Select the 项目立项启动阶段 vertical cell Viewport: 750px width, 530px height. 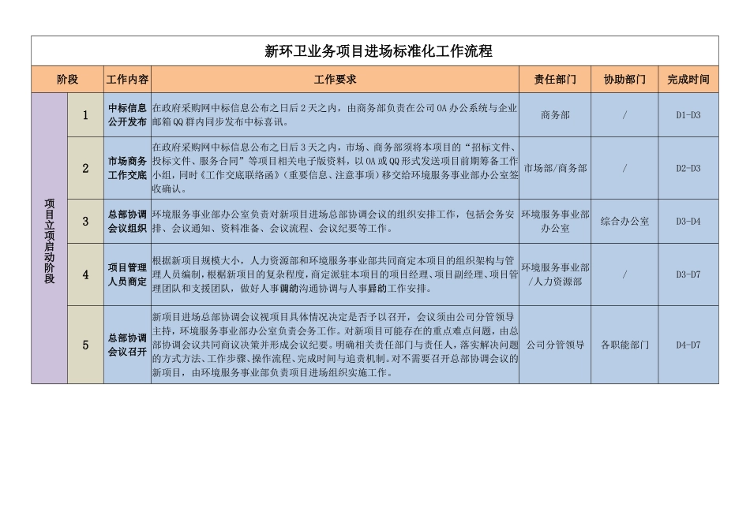pos(49,238)
